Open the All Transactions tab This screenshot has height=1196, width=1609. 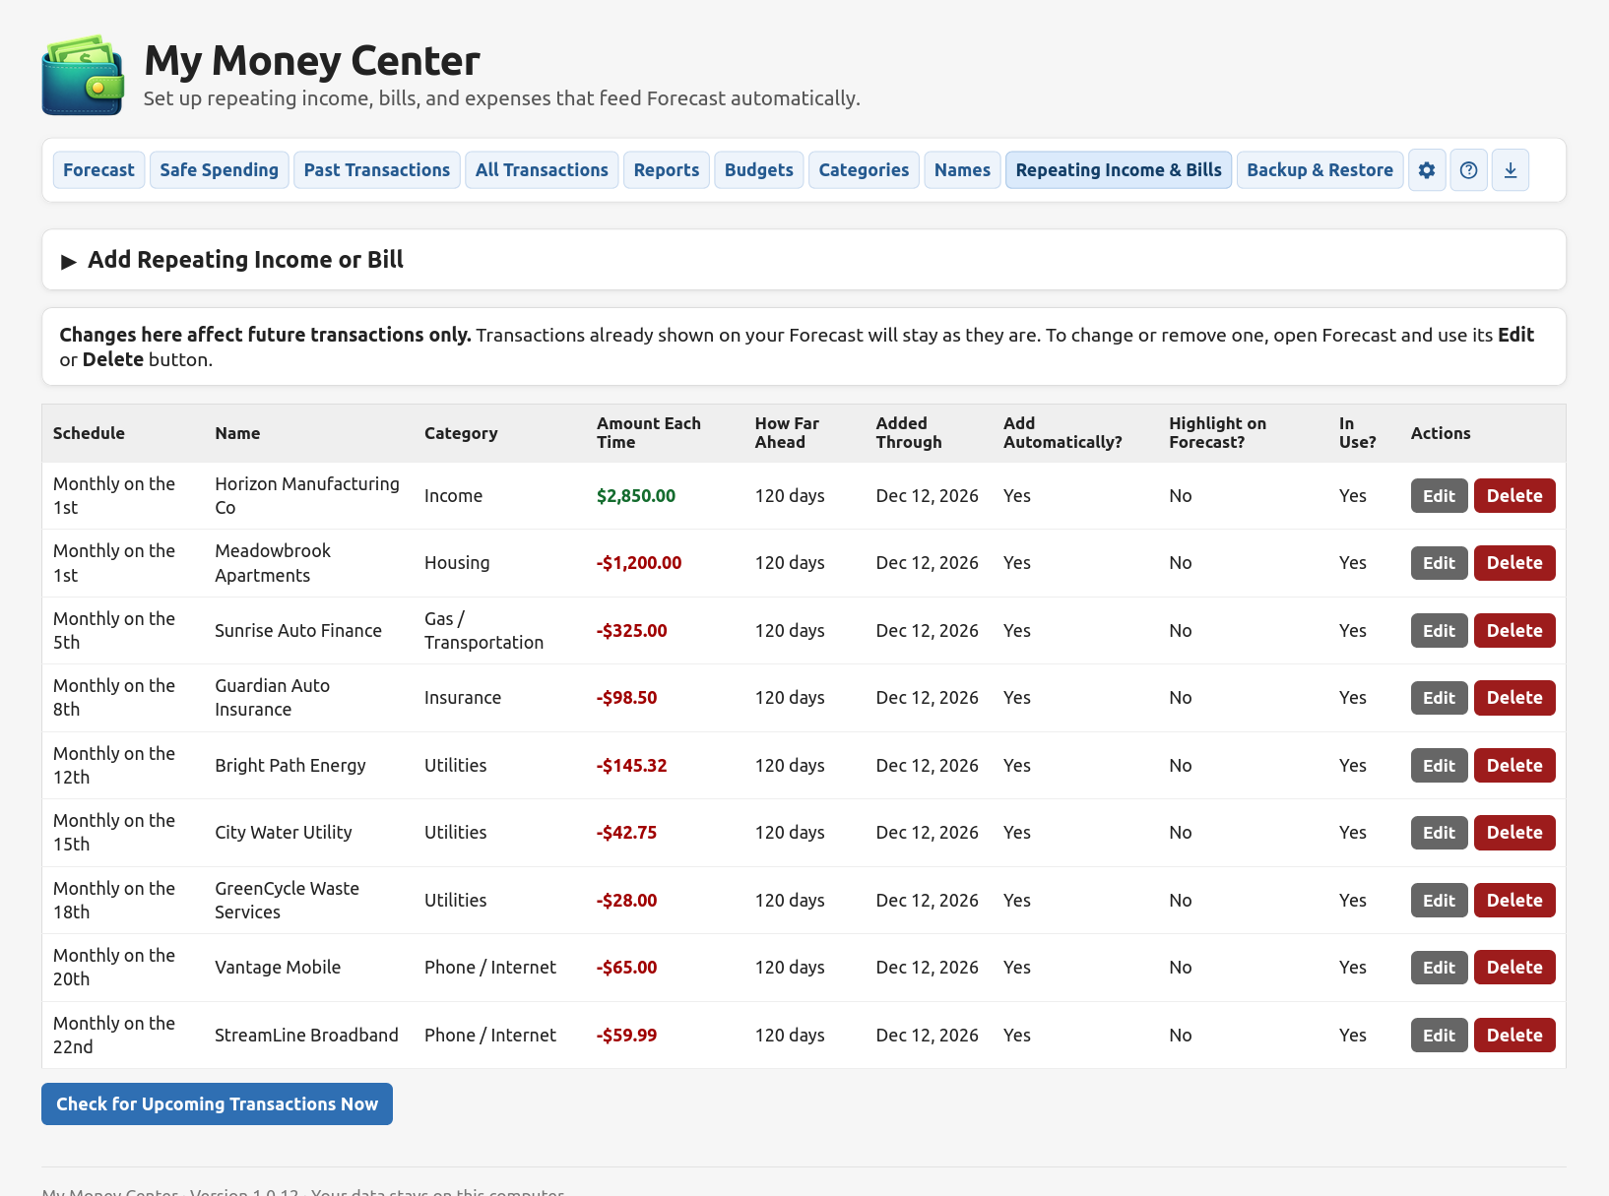[542, 170]
